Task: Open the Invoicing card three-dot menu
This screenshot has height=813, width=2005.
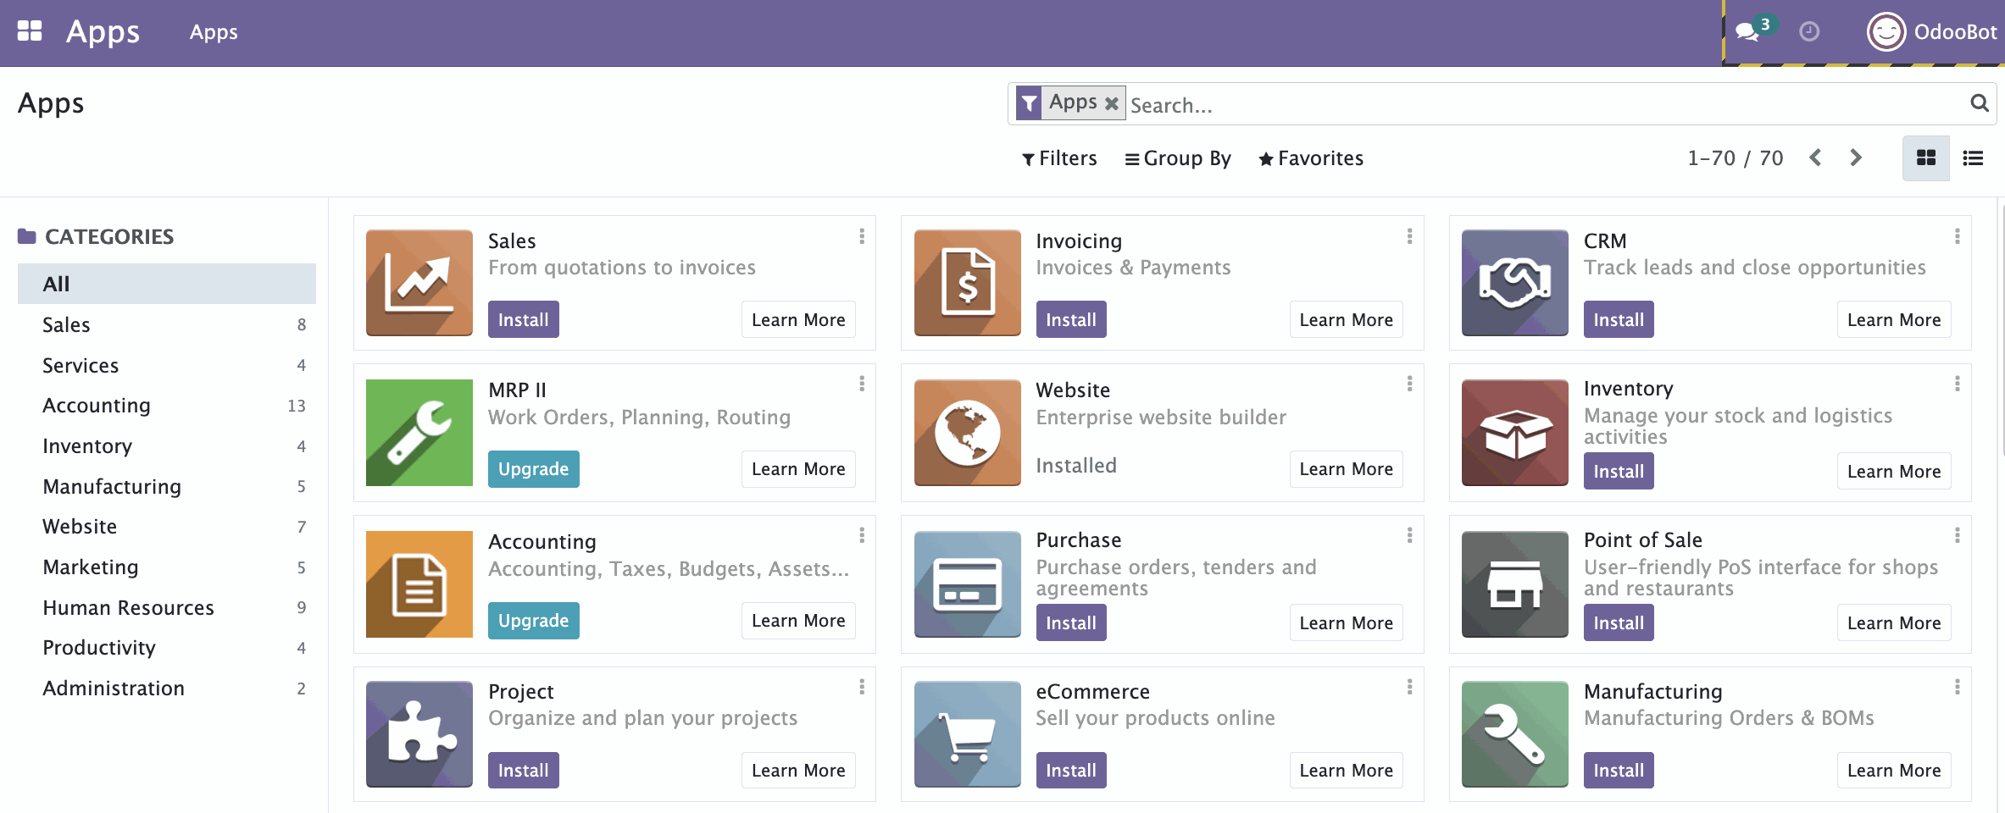Action: click(x=1409, y=236)
